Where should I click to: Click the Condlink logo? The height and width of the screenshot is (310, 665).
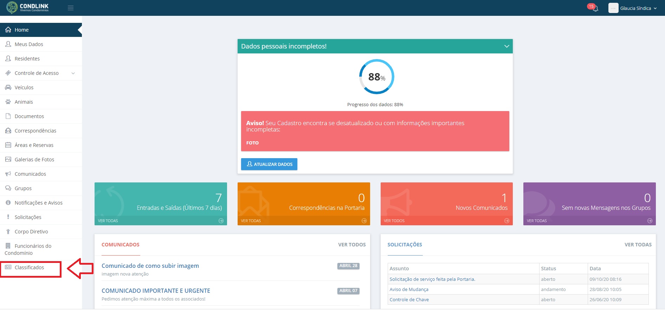(27, 7)
